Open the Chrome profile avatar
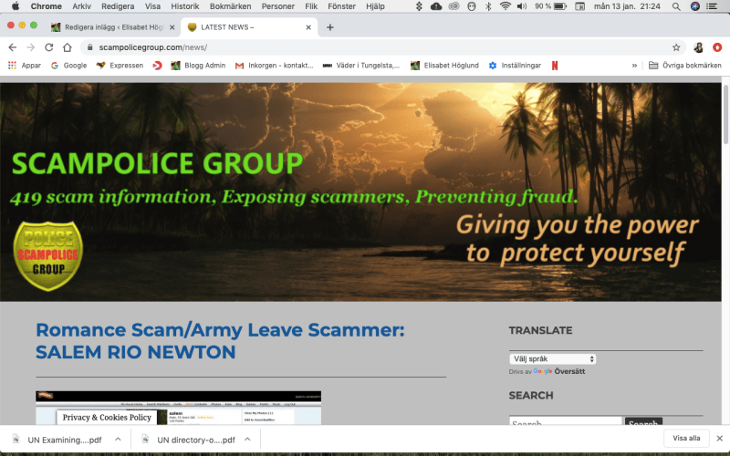The image size is (730, 456). click(698, 47)
